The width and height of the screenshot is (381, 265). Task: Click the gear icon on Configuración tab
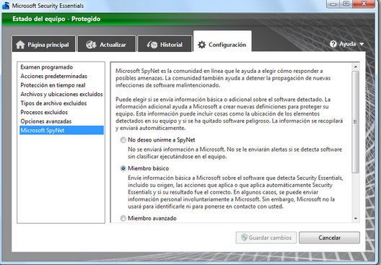point(201,45)
